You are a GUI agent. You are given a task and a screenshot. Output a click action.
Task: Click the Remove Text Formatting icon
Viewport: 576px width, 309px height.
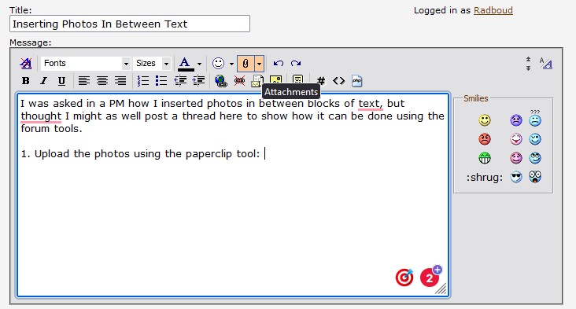point(26,64)
